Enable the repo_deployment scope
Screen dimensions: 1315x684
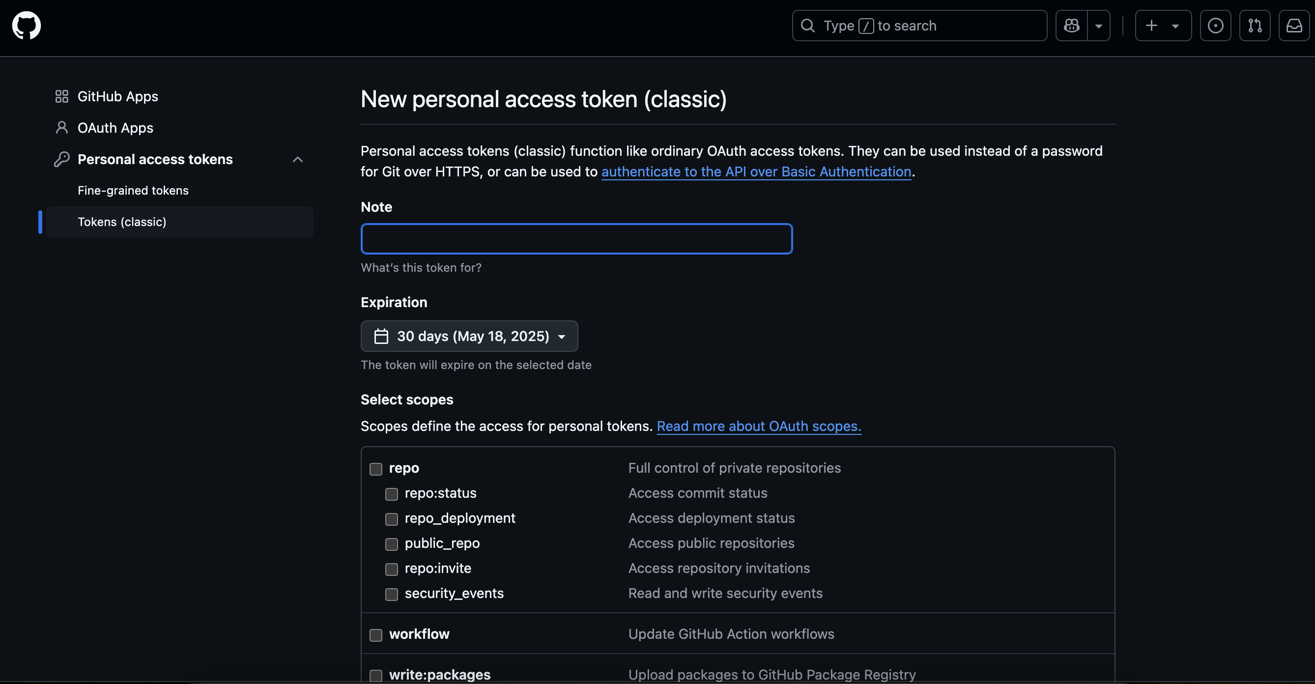tap(392, 519)
